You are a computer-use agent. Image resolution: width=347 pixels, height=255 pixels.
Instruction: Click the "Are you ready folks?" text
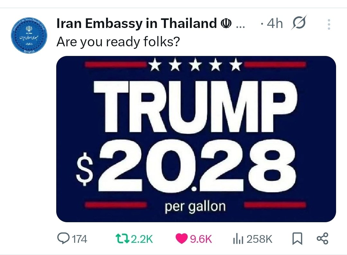(118, 41)
